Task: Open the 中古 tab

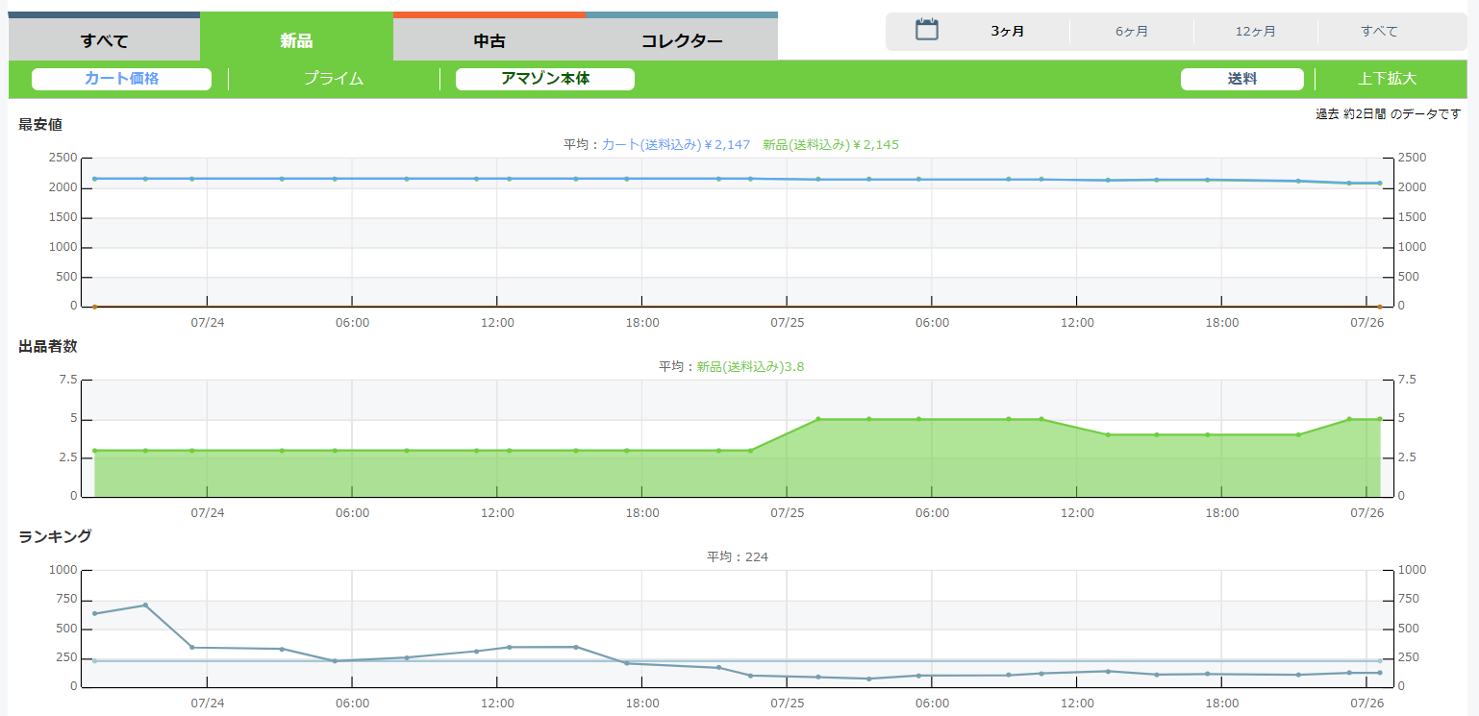Action: pos(489,41)
